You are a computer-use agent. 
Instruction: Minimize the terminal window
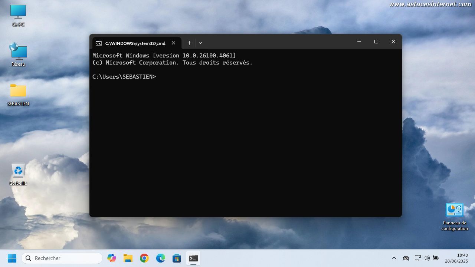click(x=359, y=42)
